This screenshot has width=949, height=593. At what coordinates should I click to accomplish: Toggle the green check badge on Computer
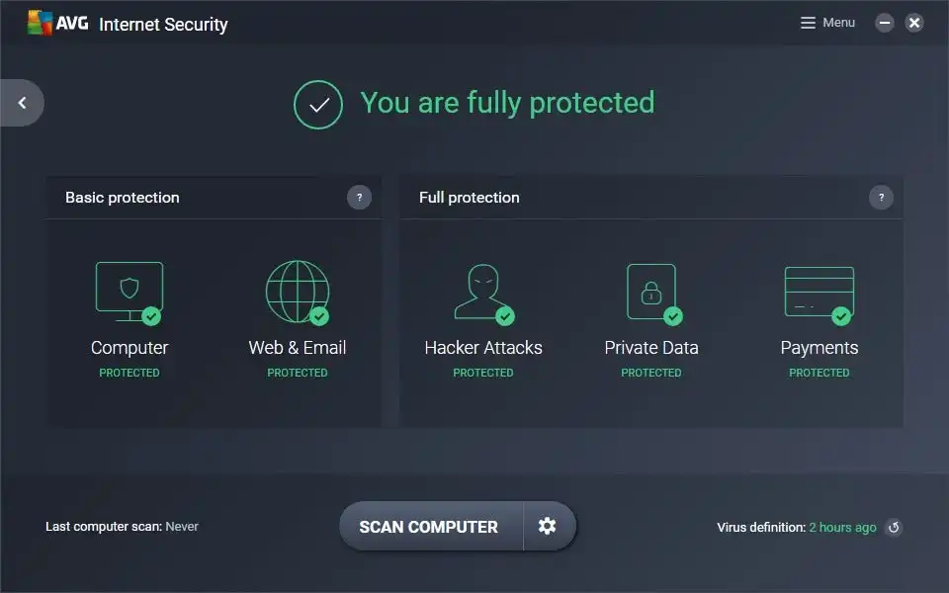151,318
